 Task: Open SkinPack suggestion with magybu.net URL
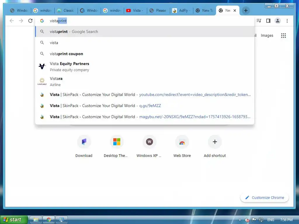(x=145, y=117)
